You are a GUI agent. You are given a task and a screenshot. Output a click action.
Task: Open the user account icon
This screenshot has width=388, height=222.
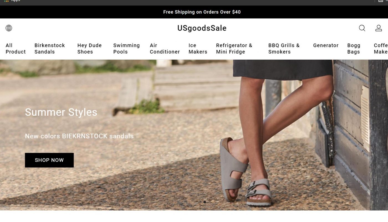[x=379, y=28]
